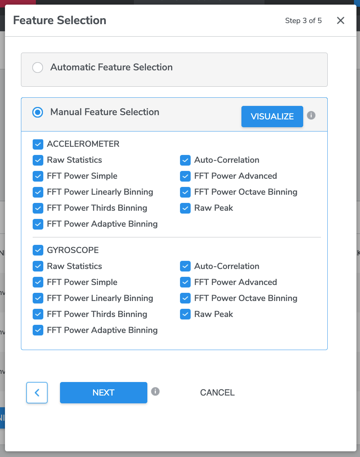The height and width of the screenshot is (457, 360).
Task: Uncheck Gyroscope Raw Peak checkbox
Action: 185,314
